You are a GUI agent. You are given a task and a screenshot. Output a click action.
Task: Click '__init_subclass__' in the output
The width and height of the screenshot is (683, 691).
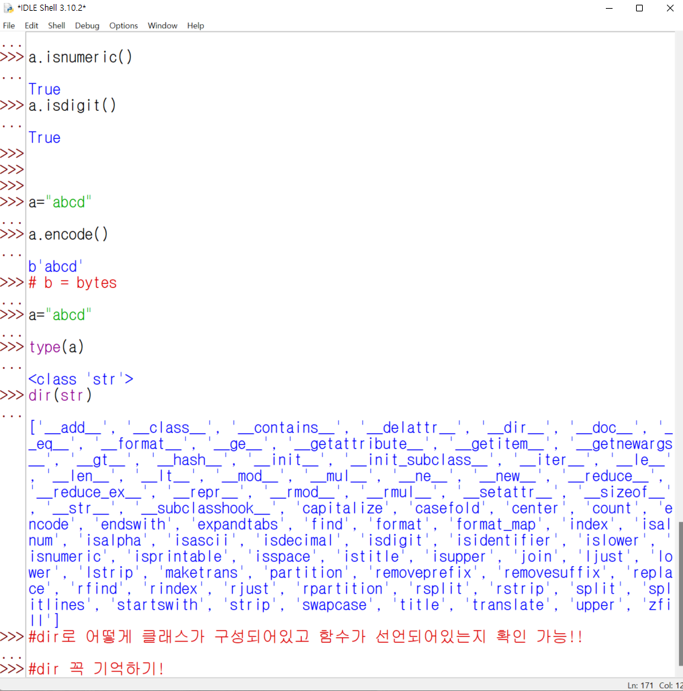click(420, 460)
